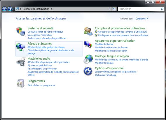The image size is (166, 120).
Task: Open Programmes heading
Action: click(36, 81)
